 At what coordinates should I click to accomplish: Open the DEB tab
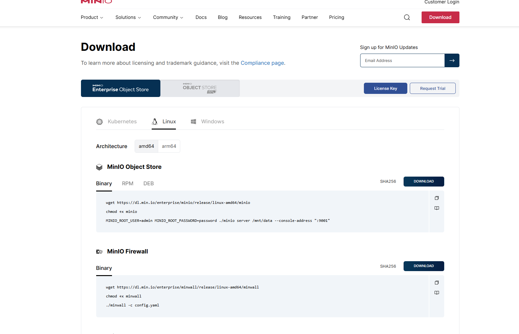click(x=149, y=183)
